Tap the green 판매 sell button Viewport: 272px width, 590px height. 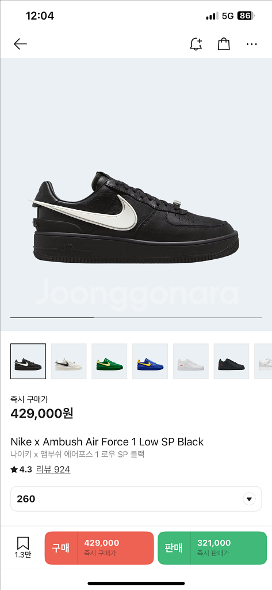point(212,548)
